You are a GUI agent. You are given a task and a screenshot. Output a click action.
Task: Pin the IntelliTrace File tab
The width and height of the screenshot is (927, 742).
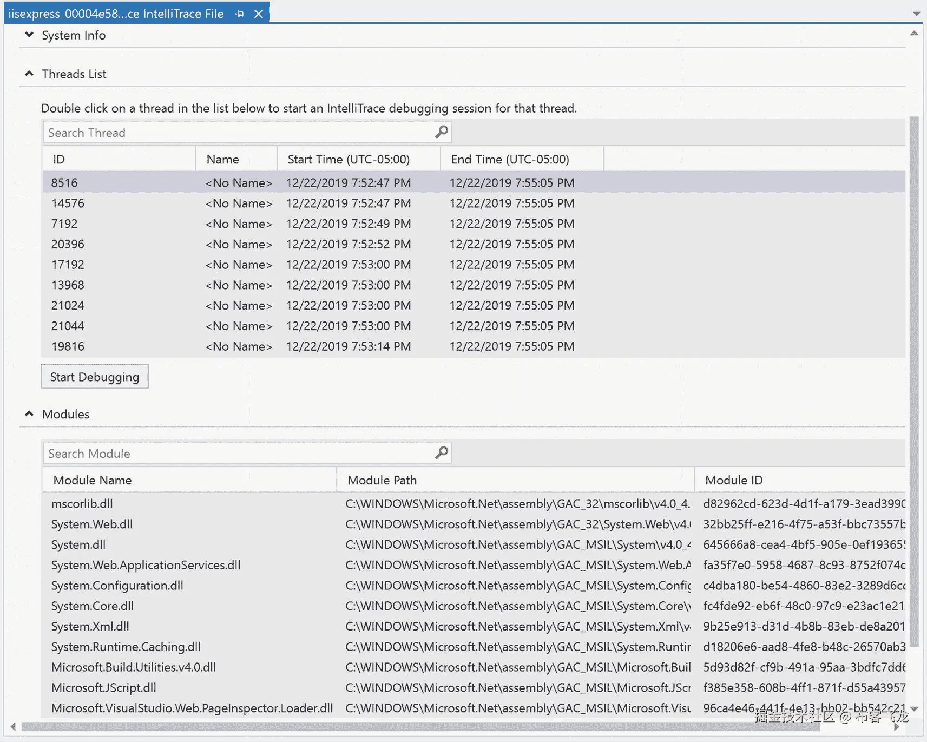[x=239, y=14]
